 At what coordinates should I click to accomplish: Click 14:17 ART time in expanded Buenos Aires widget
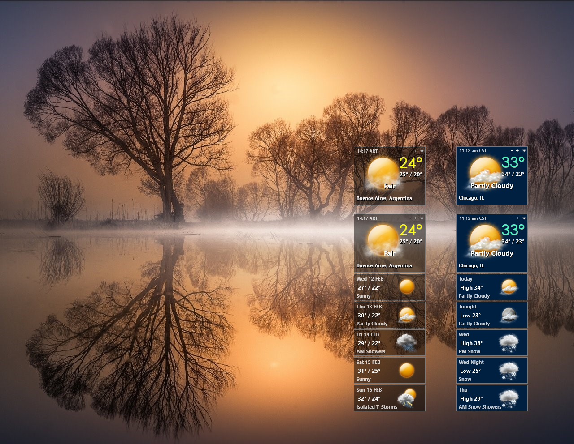pos(367,218)
